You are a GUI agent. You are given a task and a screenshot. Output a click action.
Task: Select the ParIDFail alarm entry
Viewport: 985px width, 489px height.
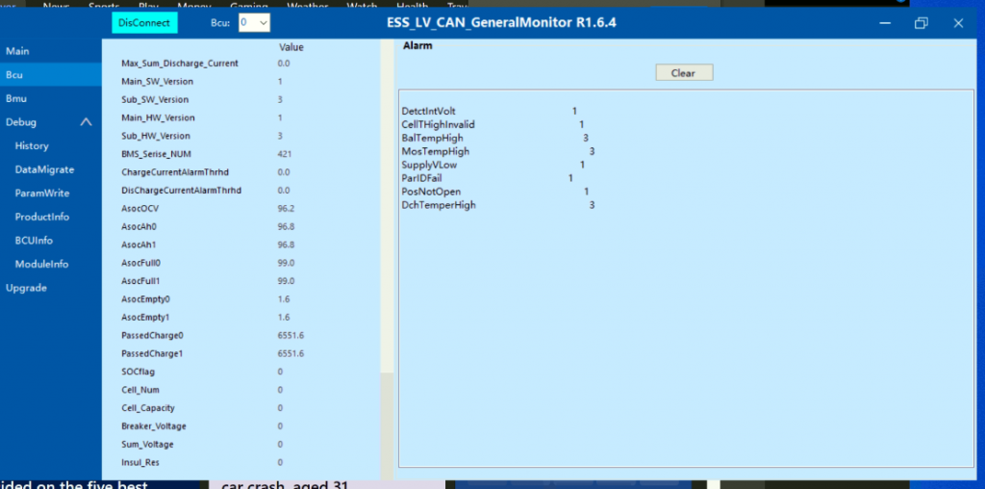[421, 178]
